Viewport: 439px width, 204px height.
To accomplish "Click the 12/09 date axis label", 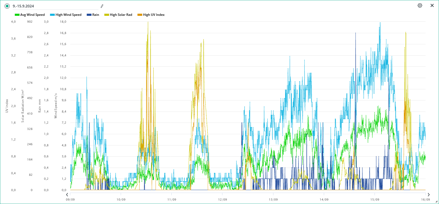I will click(x=222, y=200).
